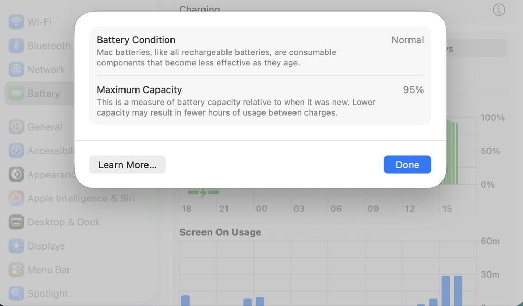Select the Wi-Fi icon in sidebar
Image resolution: width=523 pixels, height=306 pixels.
16,21
